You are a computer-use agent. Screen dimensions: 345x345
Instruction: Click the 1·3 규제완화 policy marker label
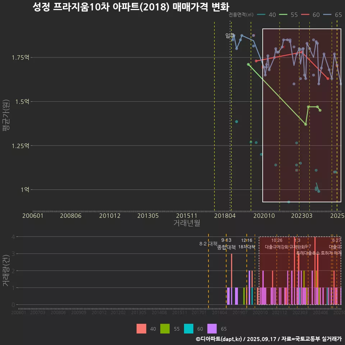tap(297, 244)
